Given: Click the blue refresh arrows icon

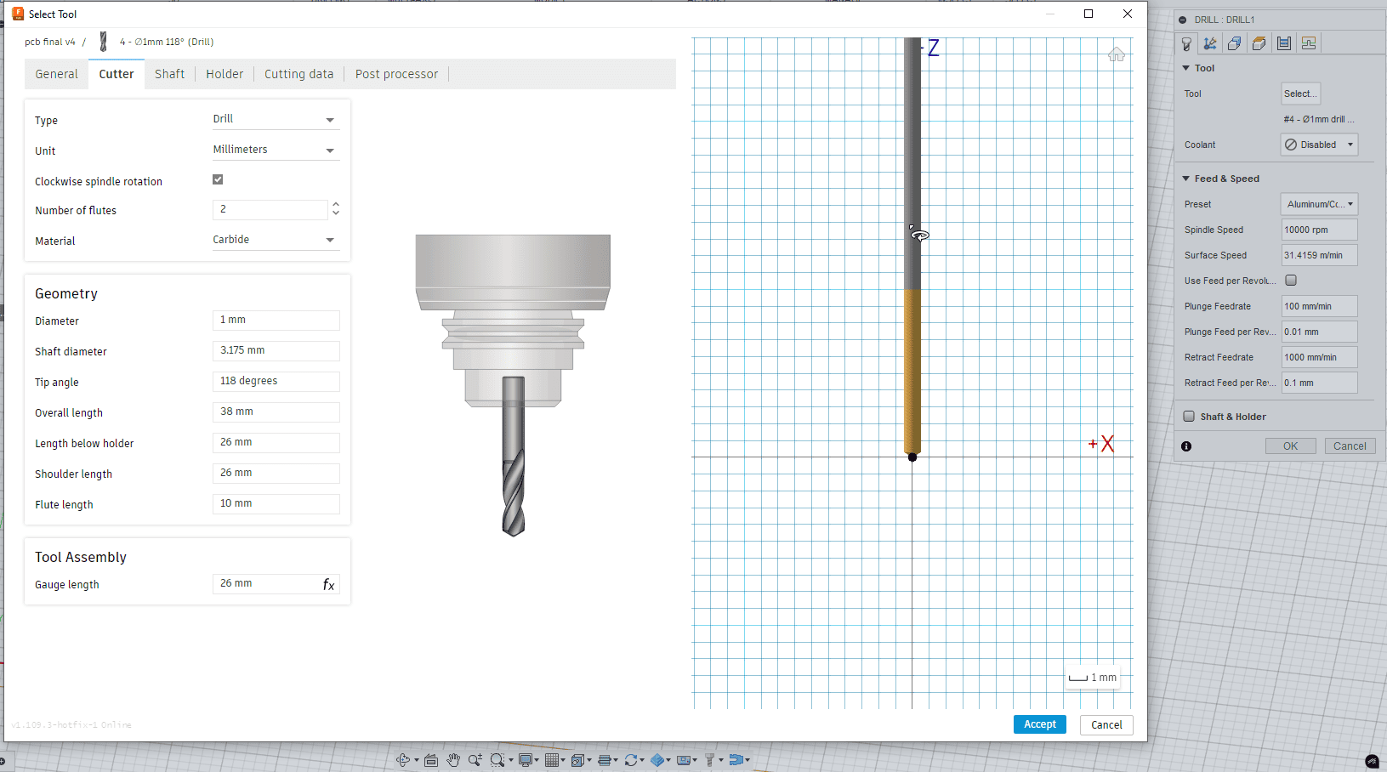Looking at the screenshot, I should [630, 760].
